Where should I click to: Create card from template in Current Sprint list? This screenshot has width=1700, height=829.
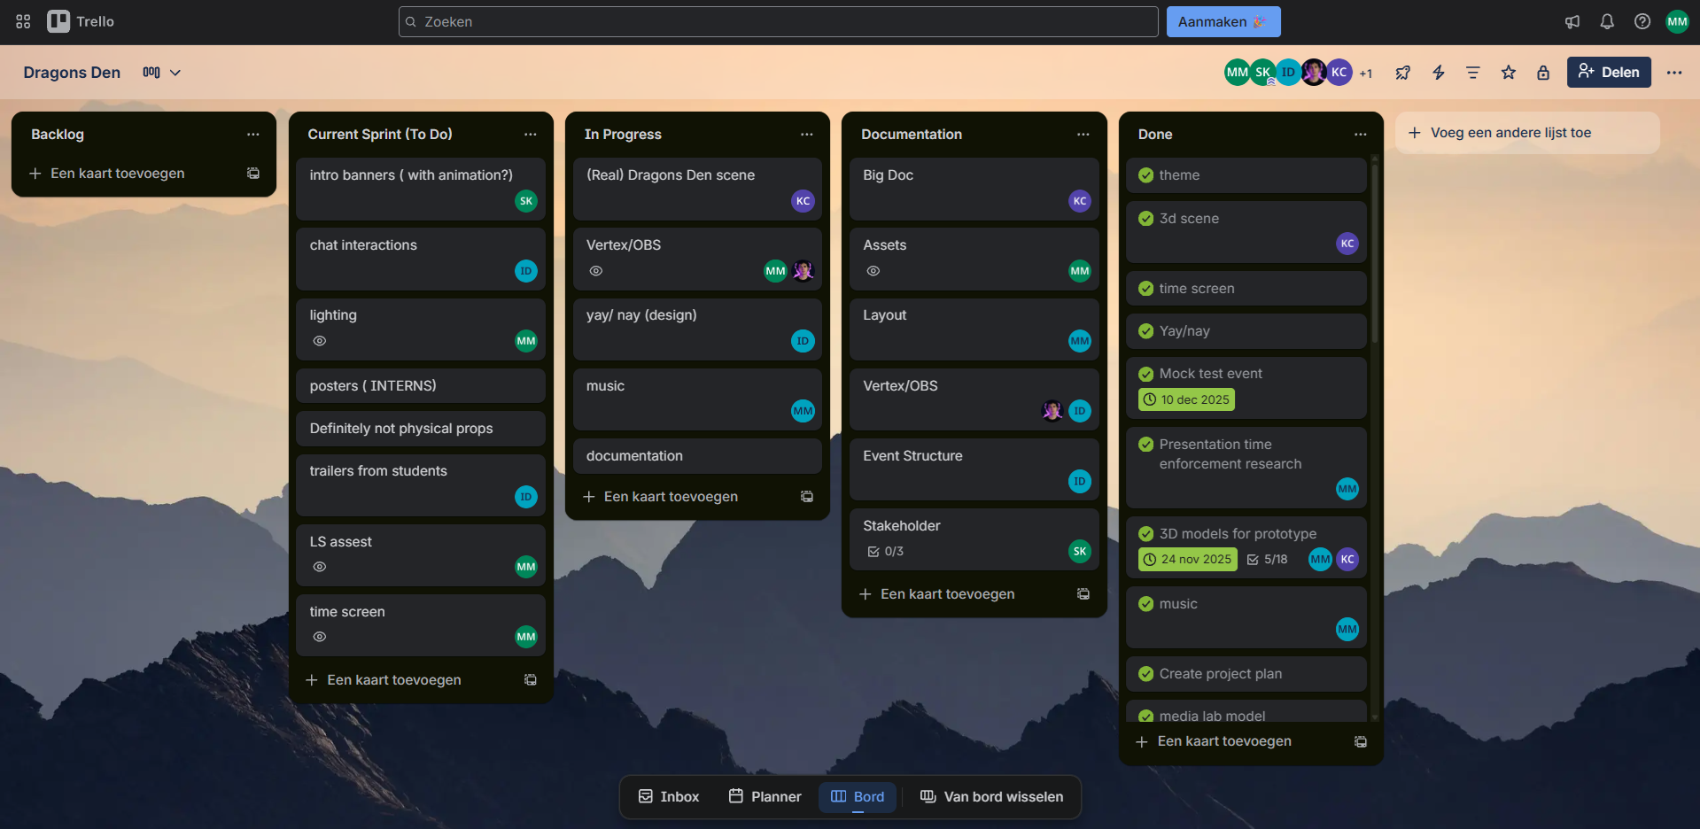point(531,680)
